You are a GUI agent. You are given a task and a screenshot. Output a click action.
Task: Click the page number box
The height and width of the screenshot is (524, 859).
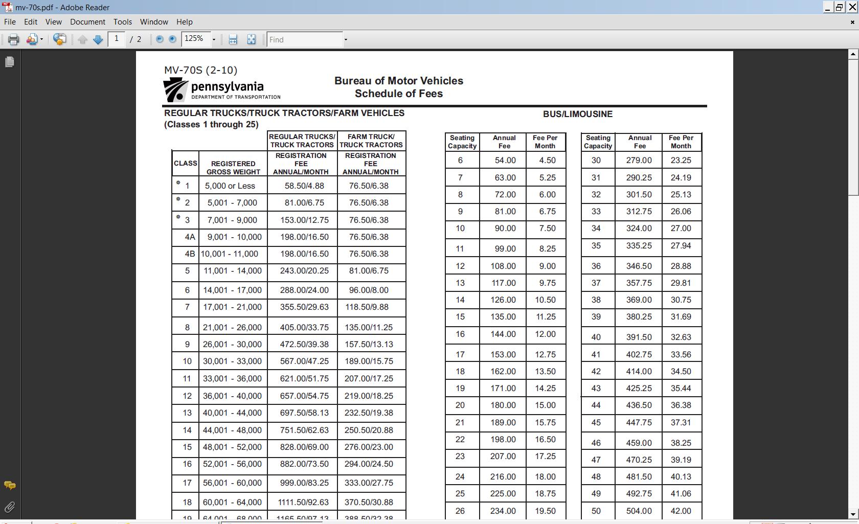click(117, 39)
